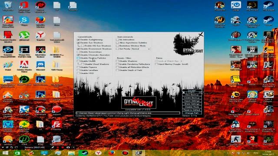Open the Adobe Reader desktop shortcut
The width and height of the screenshot is (278, 156).
(24, 66)
